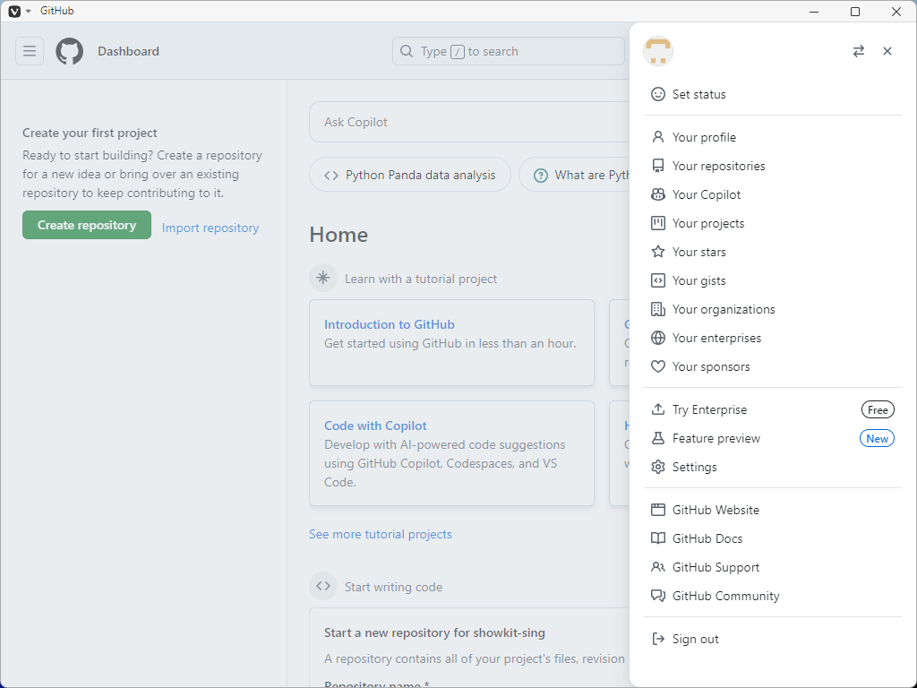Open See more tutorial projects link
The image size is (917, 688).
(381, 534)
